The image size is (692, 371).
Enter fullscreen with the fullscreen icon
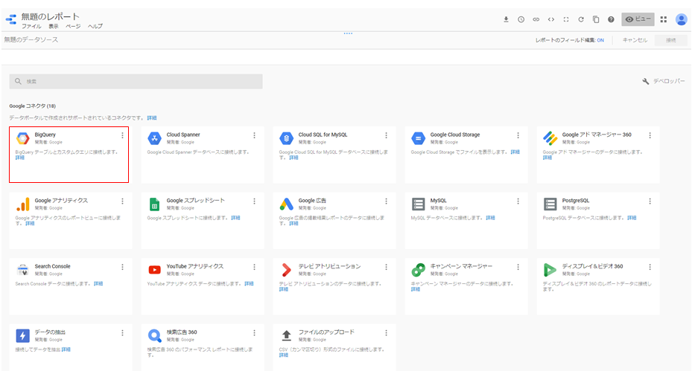click(566, 19)
